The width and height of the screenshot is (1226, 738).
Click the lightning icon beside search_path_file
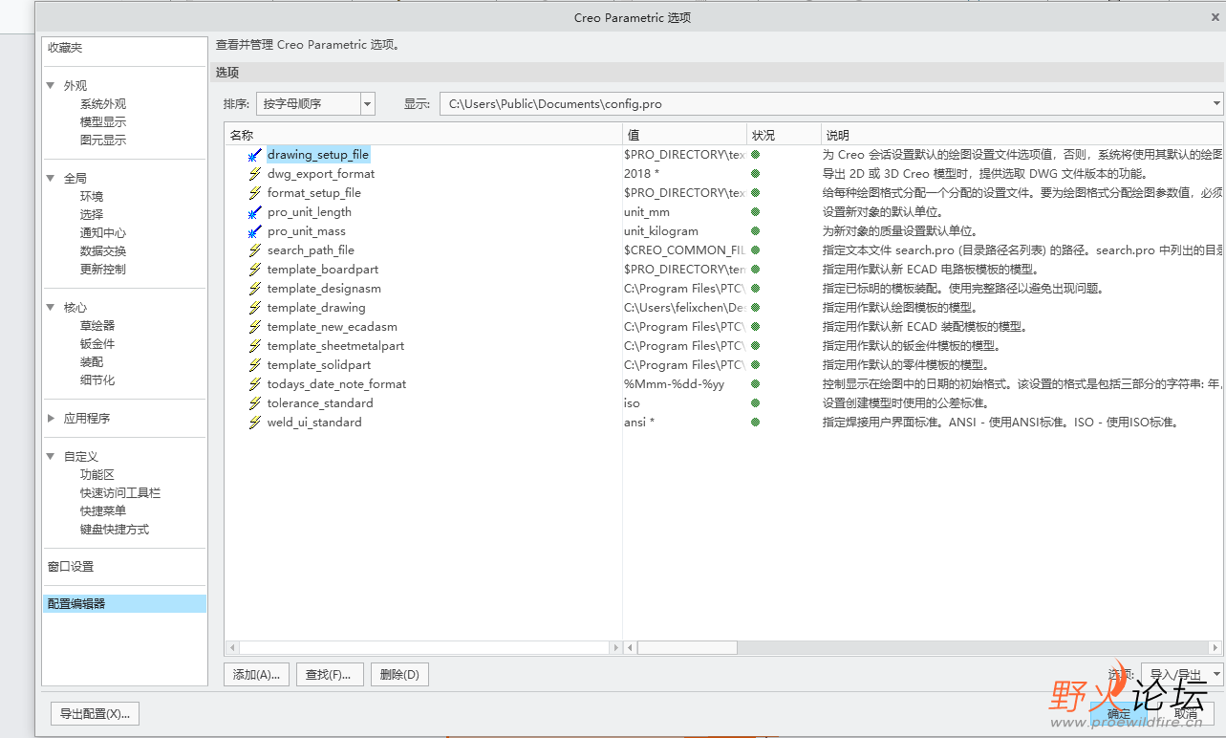click(x=254, y=250)
